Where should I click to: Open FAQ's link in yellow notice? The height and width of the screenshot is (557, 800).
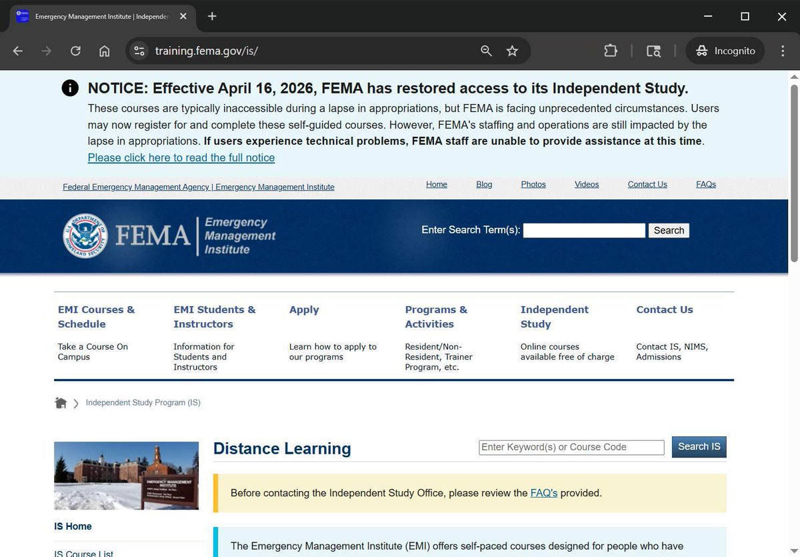pos(544,493)
